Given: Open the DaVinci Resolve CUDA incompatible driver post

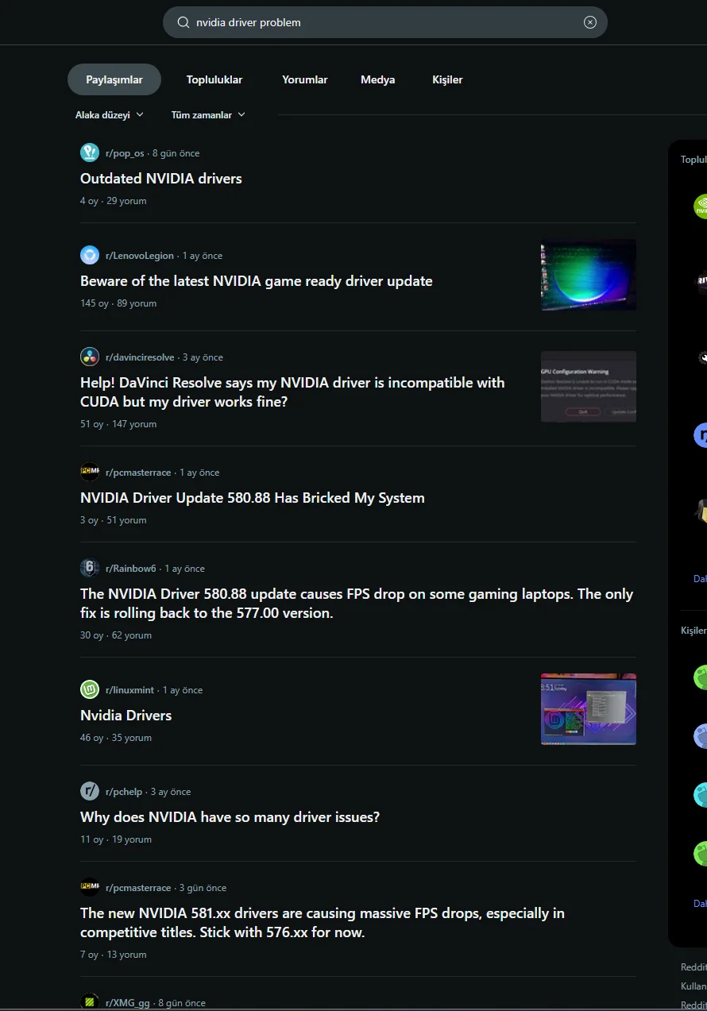Looking at the screenshot, I should [x=292, y=392].
